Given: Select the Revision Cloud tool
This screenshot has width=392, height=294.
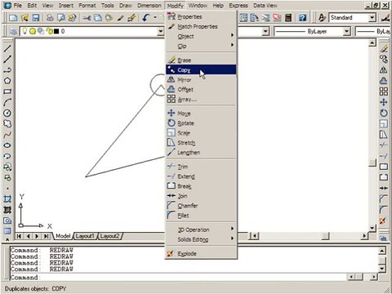Looking at the screenshot, I should coord(7,124).
